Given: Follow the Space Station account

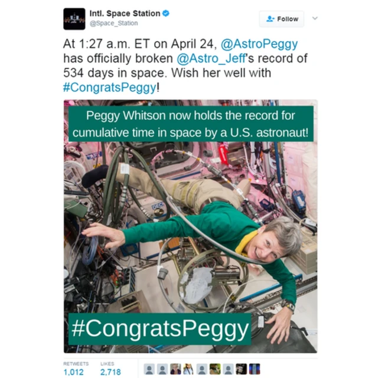Looking at the screenshot, I should (281, 19).
